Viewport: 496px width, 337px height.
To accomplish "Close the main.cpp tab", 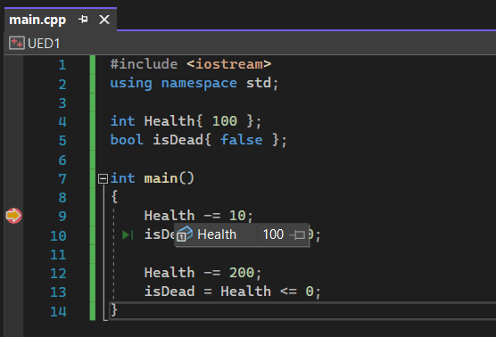I will click(x=104, y=20).
